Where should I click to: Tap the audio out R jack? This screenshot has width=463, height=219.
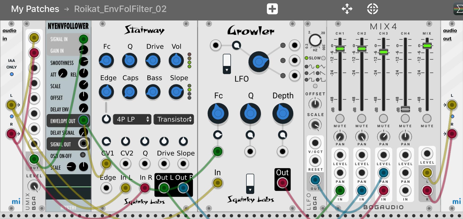click(x=452, y=133)
